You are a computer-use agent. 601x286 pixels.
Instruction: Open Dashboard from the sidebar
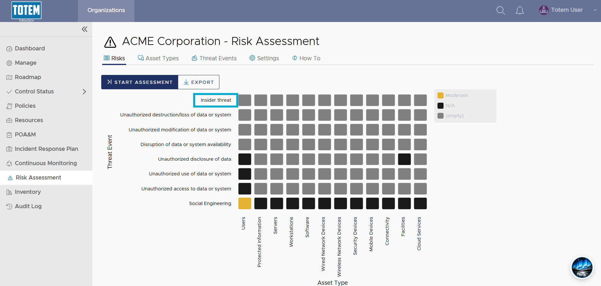click(30, 48)
